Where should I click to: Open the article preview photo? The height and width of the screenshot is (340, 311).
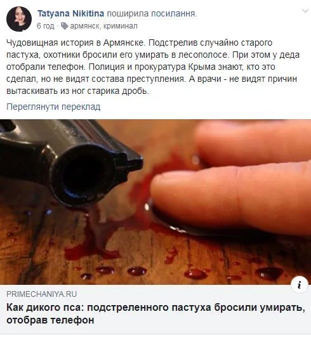tap(155, 202)
